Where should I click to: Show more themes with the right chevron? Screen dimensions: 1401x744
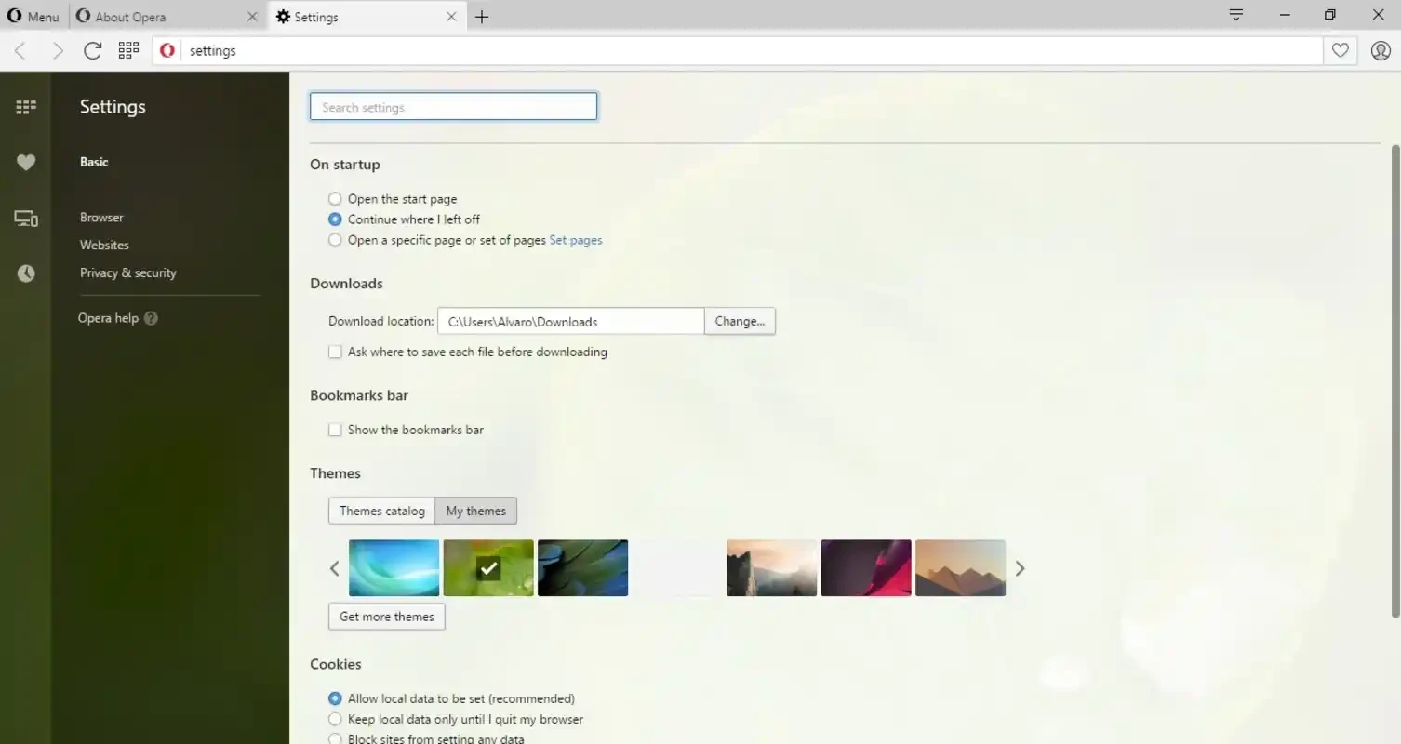pos(1020,568)
